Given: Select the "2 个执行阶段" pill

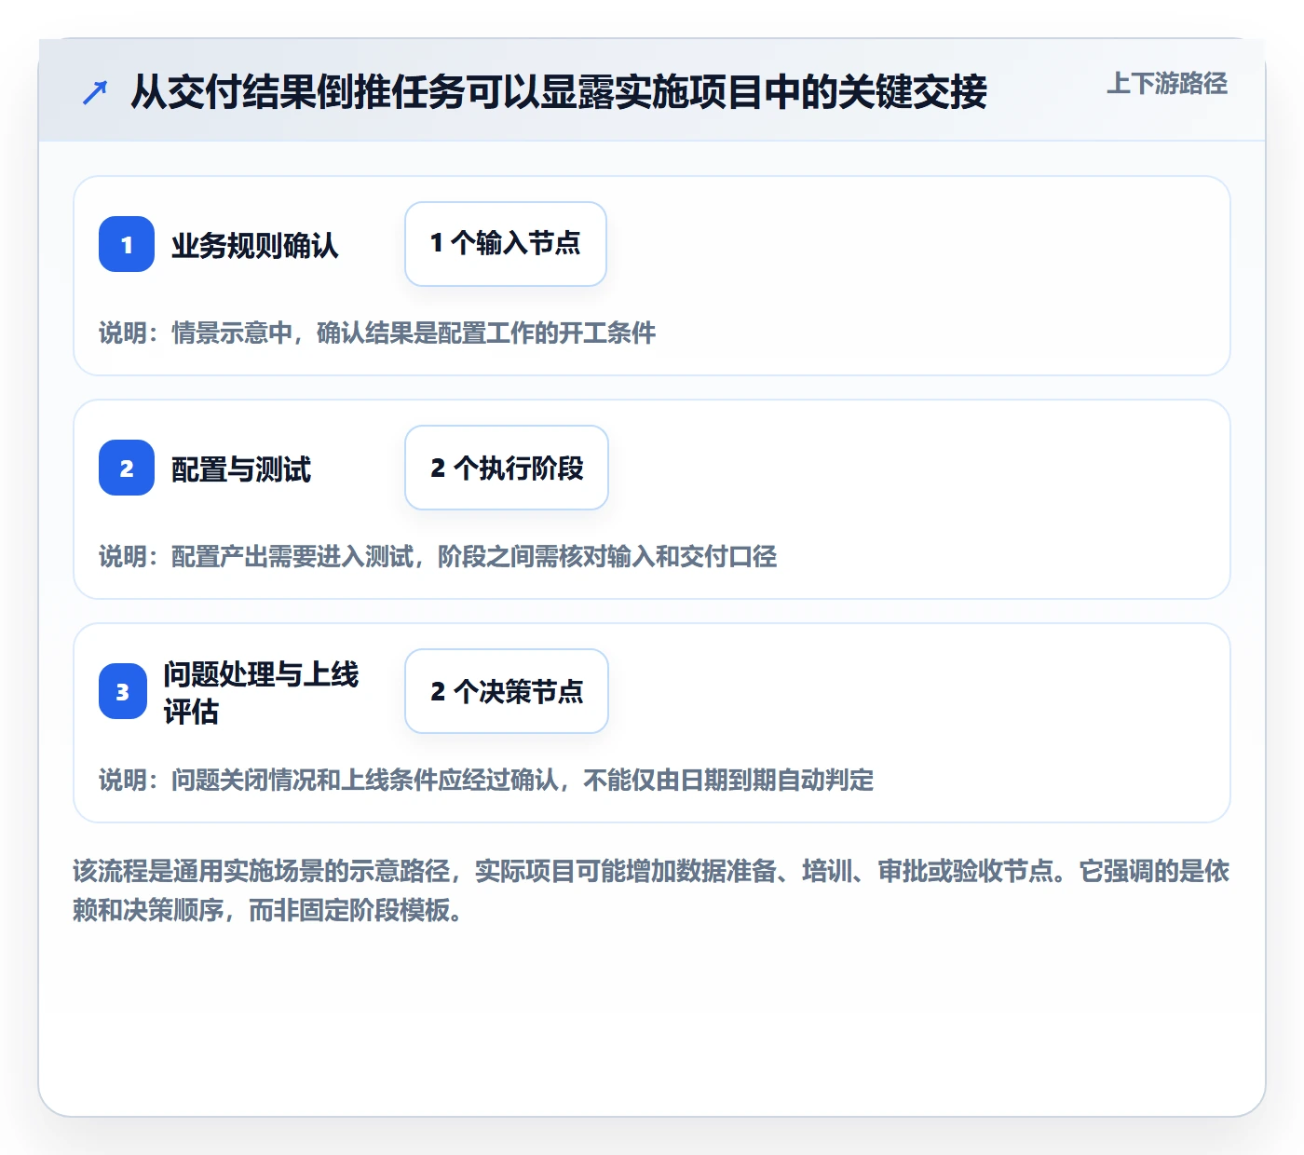Looking at the screenshot, I should coord(507,468).
